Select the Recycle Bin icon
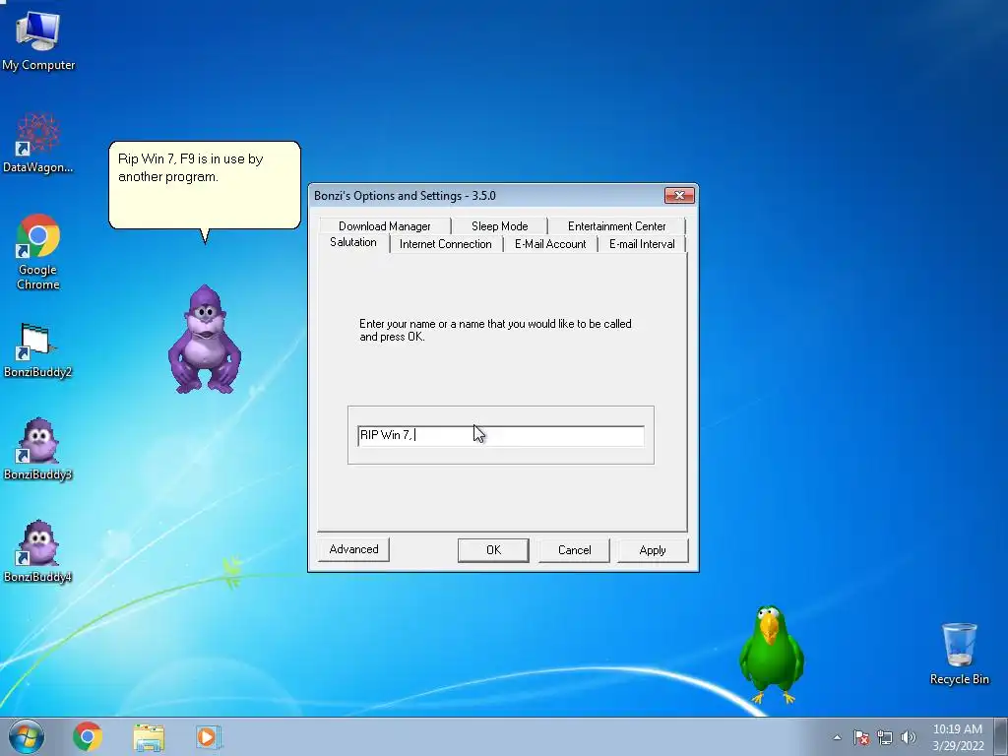Image resolution: width=1008 pixels, height=756 pixels. tap(959, 654)
